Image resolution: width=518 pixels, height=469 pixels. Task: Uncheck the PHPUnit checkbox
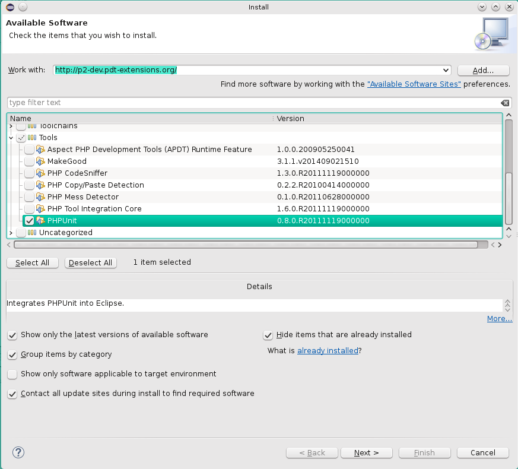coord(29,221)
